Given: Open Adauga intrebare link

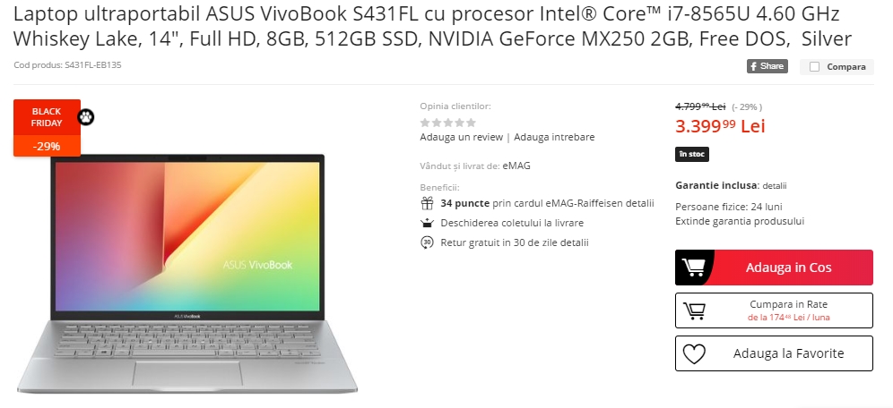Looking at the screenshot, I should tap(554, 137).
